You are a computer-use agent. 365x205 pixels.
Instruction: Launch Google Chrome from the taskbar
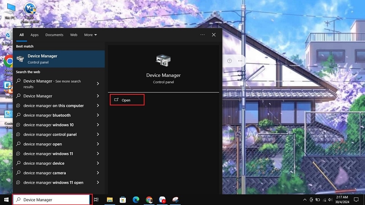coord(149,200)
